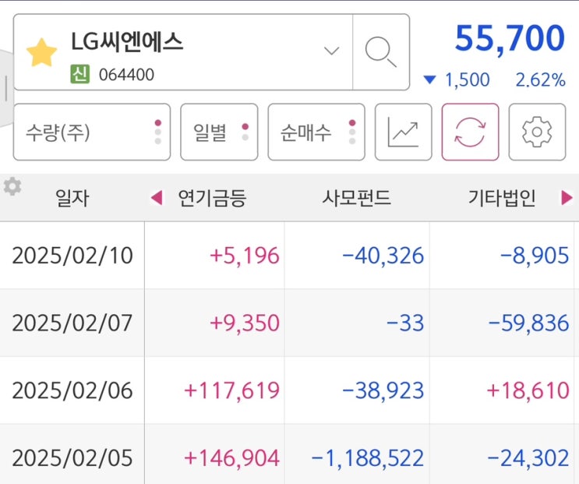Image resolution: width=579 pixels, height=484 pixels.
Task: Click the 일자 date column header
Action: [x=72, y=199]
